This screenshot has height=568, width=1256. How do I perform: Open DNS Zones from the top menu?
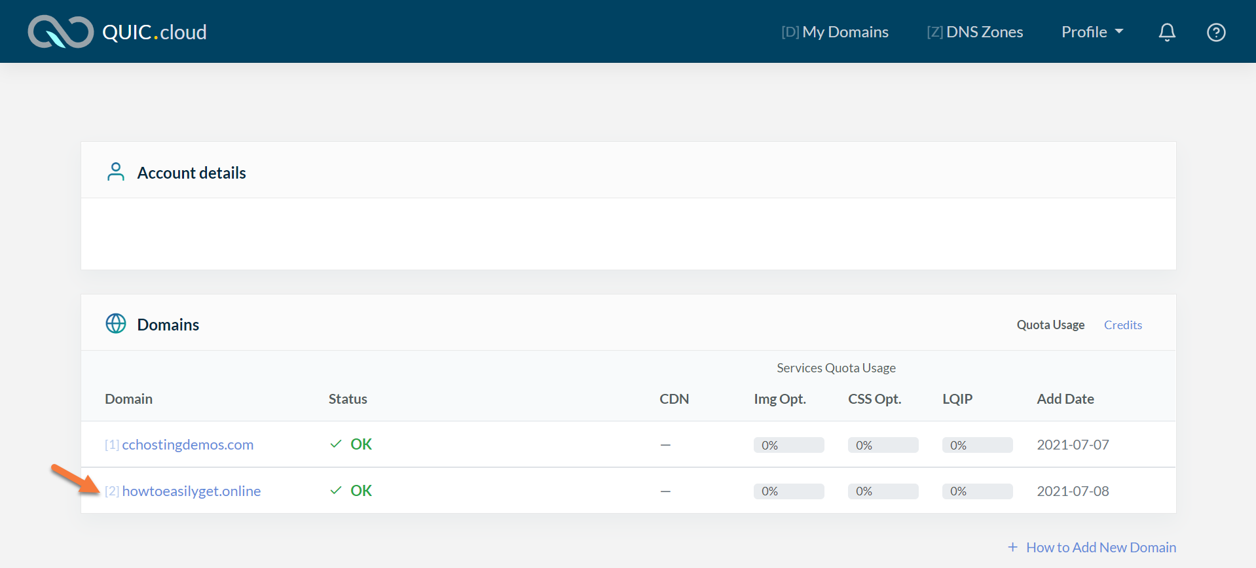(975, 32)
